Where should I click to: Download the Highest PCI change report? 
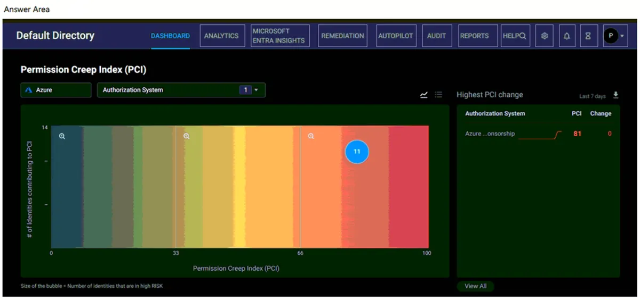tap(616, 95)
